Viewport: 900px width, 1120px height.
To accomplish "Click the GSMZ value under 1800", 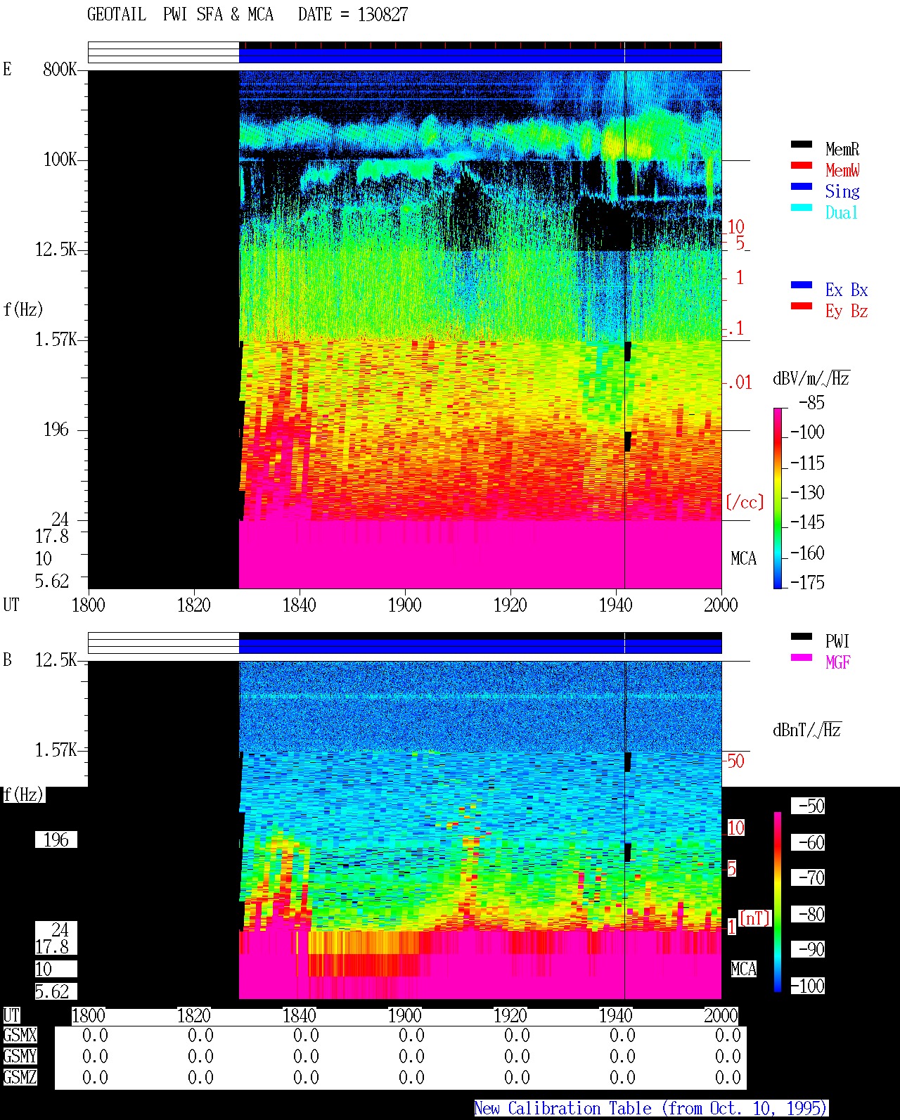I will 95,1077.
